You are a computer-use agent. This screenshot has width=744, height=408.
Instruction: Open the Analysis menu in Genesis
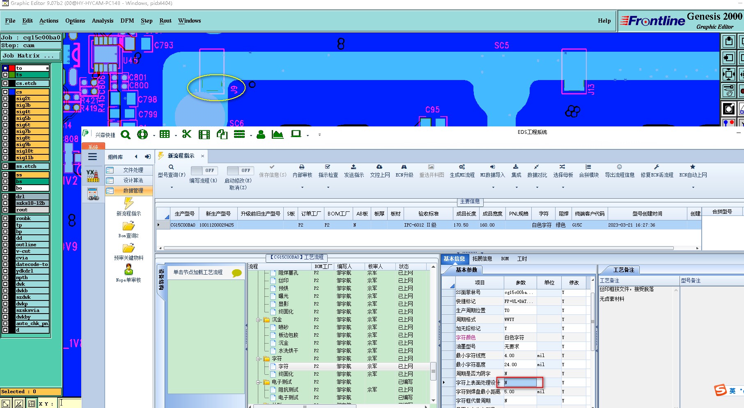coord(103,21)
